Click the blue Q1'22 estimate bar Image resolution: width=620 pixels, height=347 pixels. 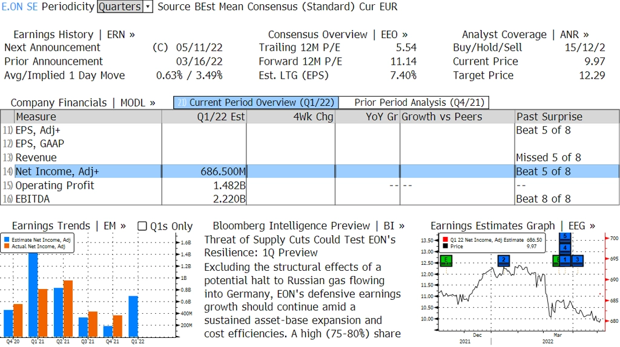click(134, 316)
